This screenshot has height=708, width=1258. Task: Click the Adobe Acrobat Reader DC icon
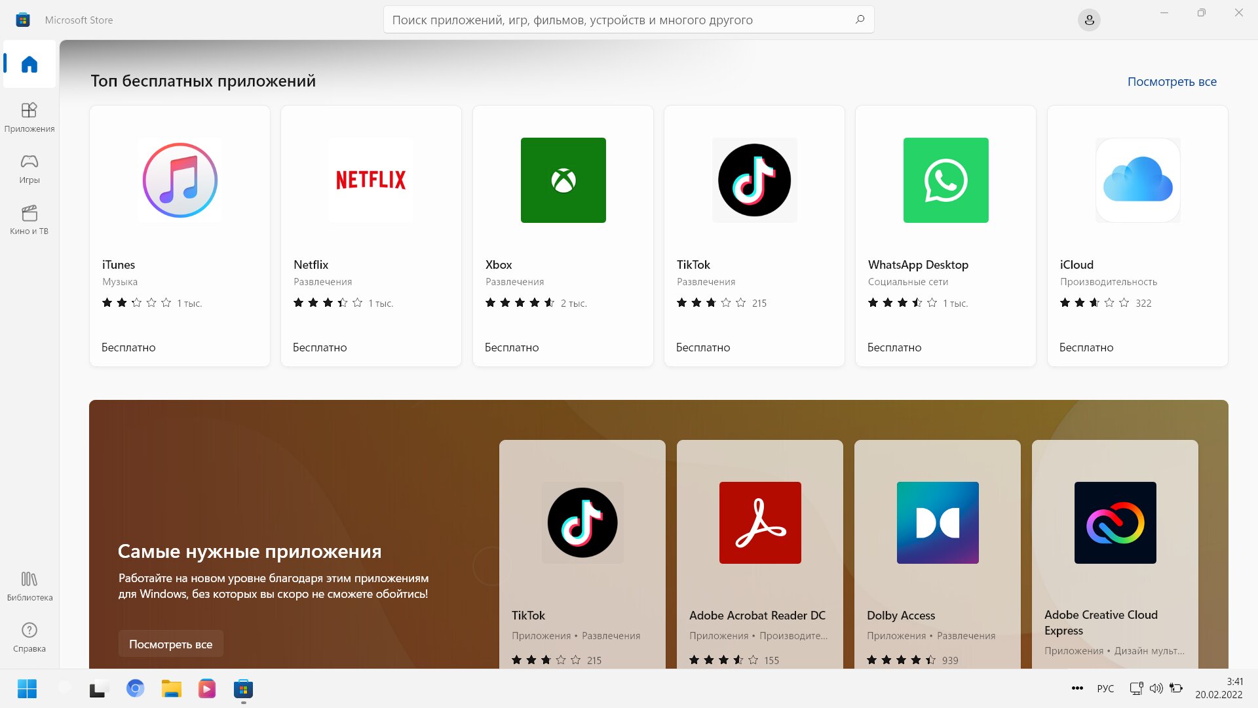click(760, 522)
